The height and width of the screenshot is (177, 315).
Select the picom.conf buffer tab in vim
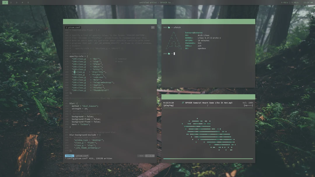tap(73, 27)
